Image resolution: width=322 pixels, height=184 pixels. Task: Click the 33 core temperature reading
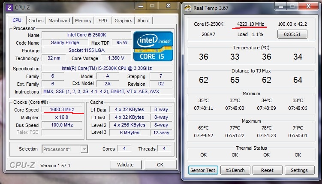[235, 57]
